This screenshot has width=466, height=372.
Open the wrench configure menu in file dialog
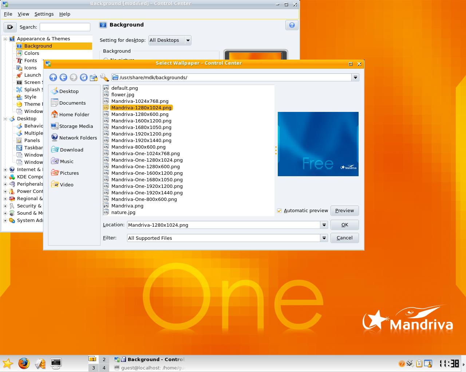[x=104, y=77]
